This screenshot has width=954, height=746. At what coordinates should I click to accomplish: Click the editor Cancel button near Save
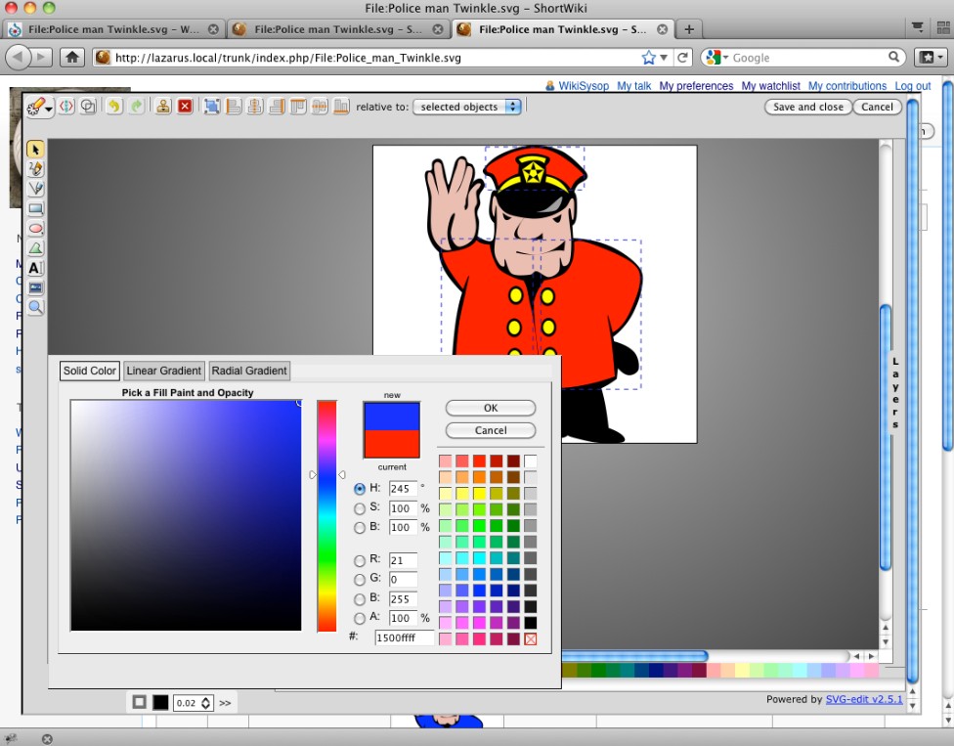tap(877, 107)
